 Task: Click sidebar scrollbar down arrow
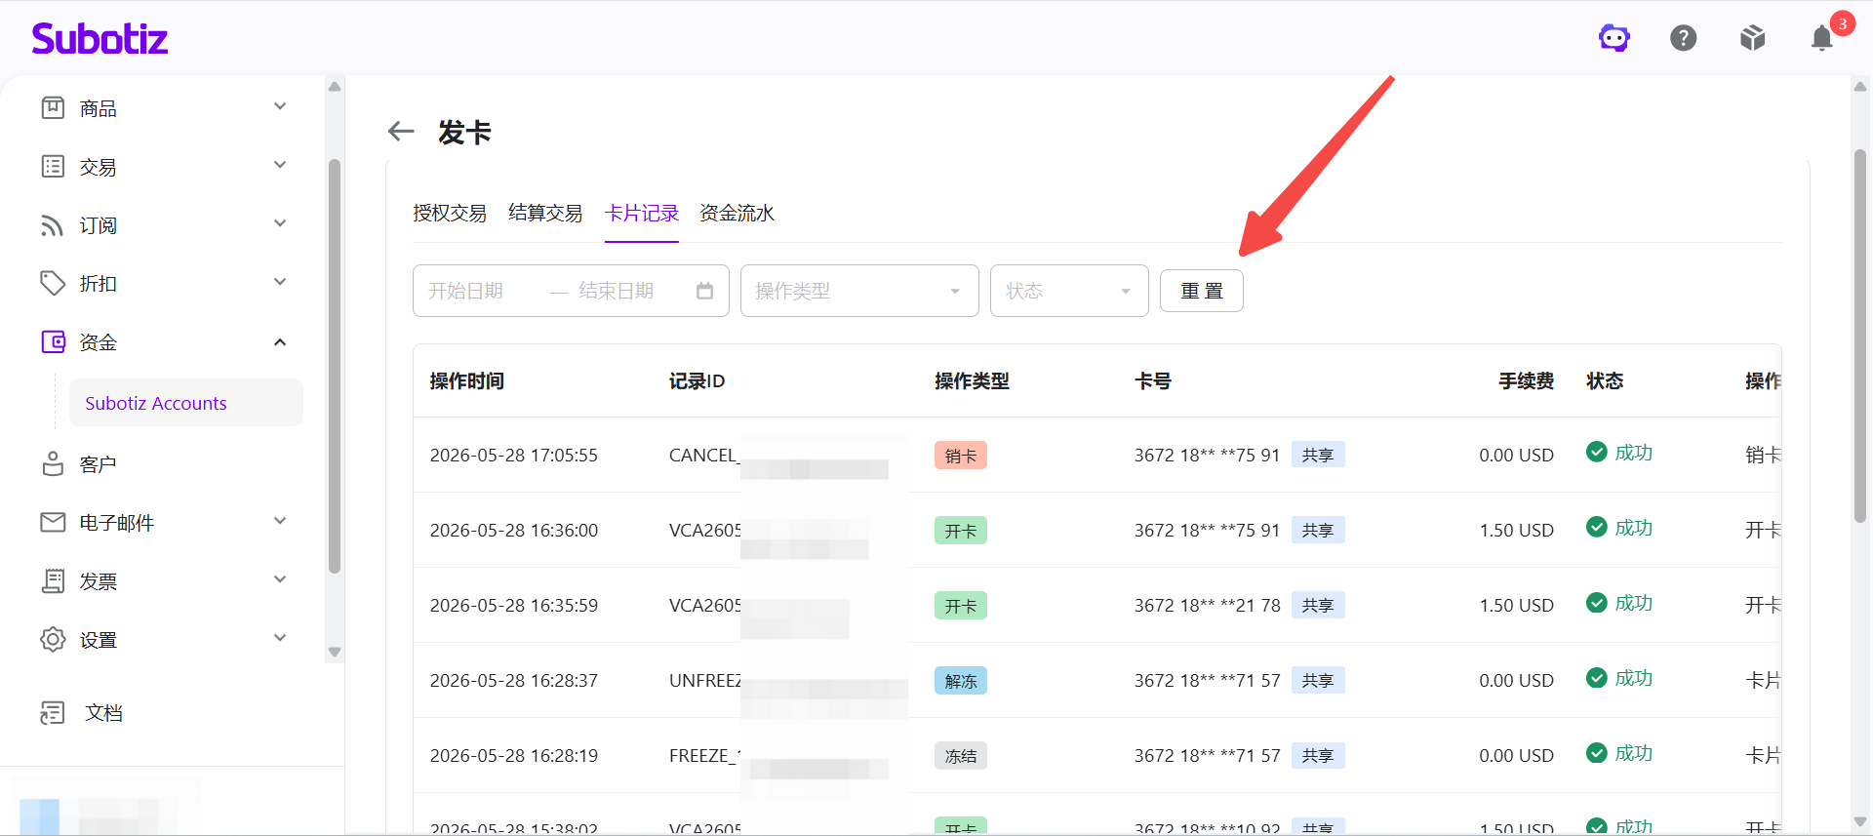coord(335,652)
